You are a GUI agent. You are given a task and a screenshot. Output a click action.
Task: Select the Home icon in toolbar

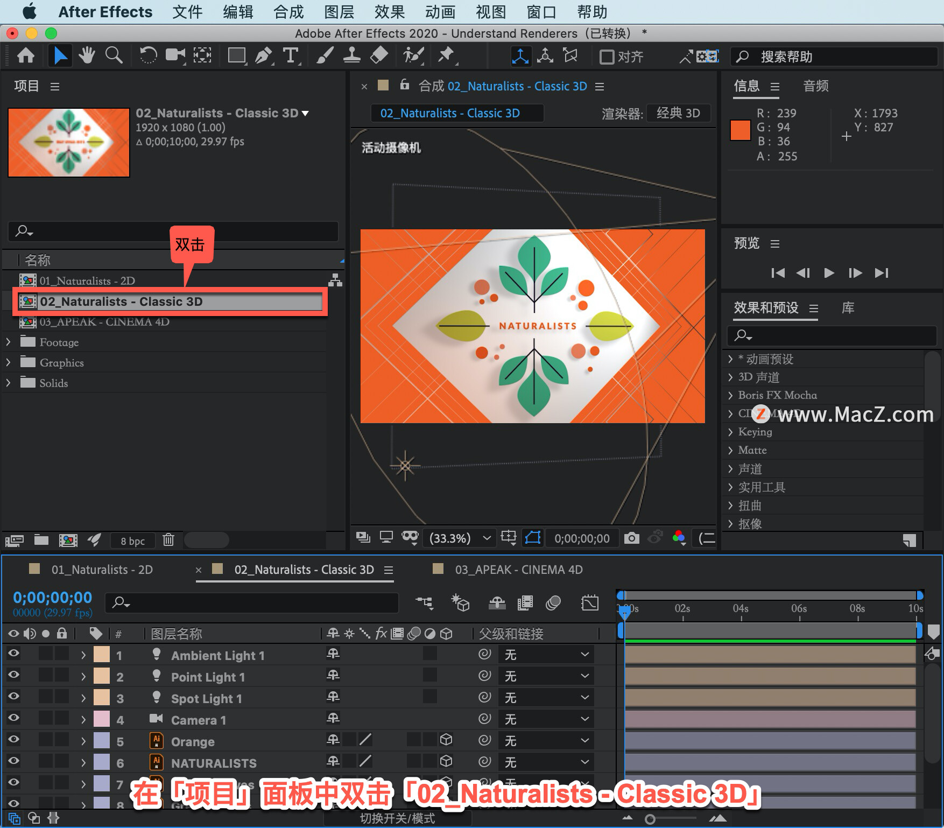click(26, 55)
